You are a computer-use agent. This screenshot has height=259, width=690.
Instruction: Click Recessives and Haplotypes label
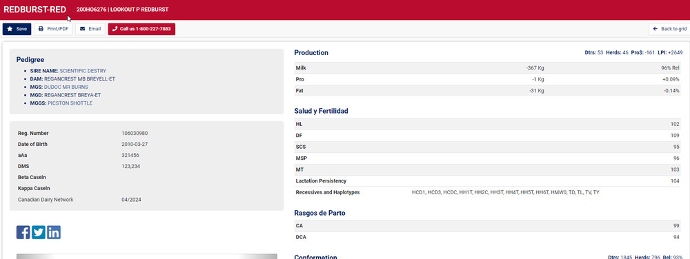[x=327, y=192]
